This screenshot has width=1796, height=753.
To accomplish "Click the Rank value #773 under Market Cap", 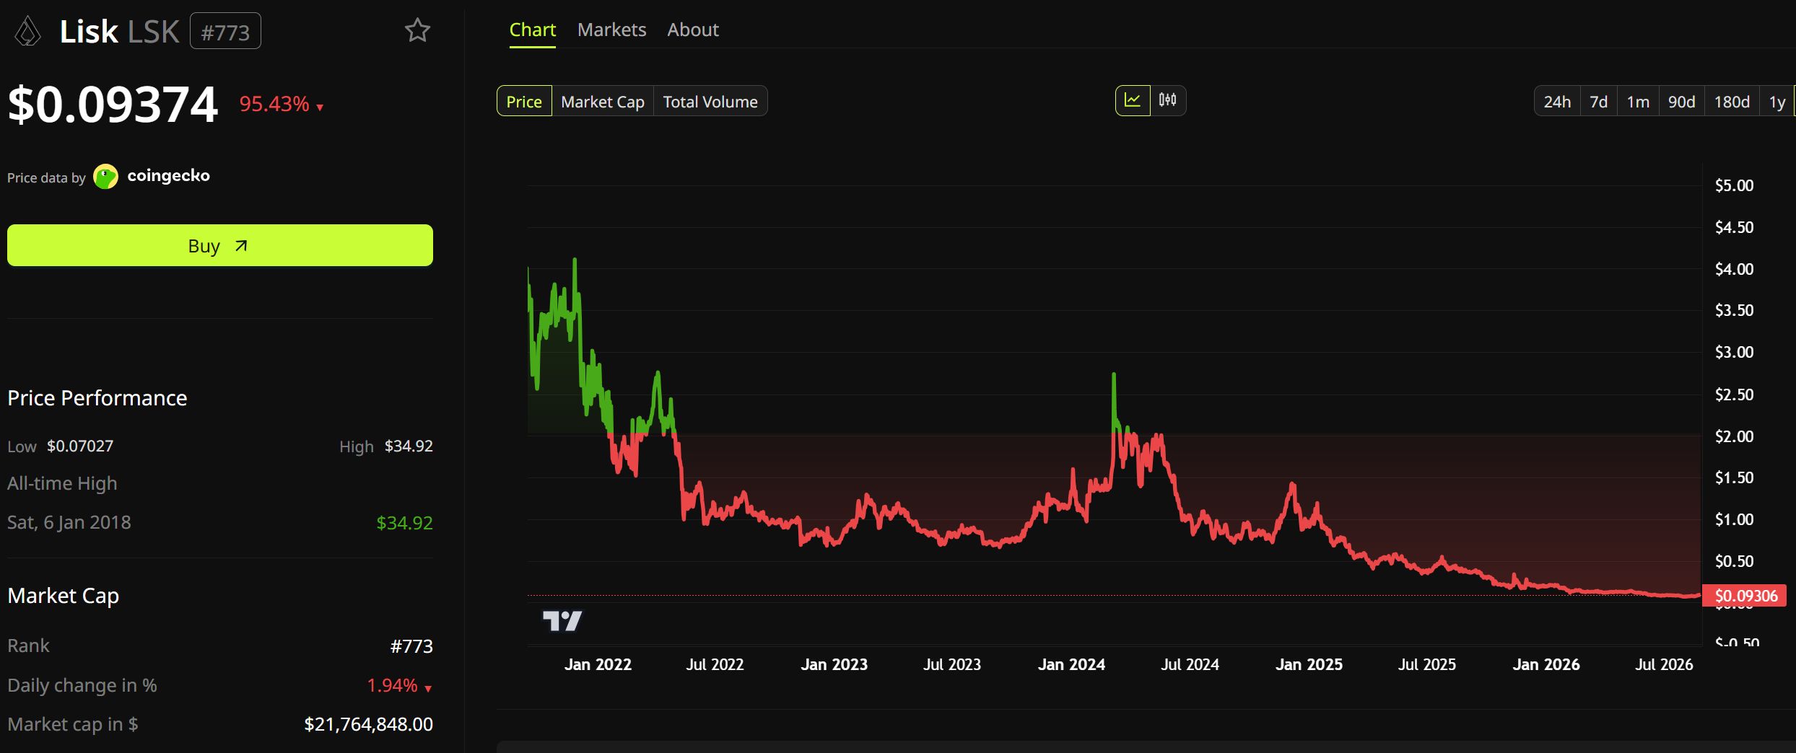I will click(411, 646).
